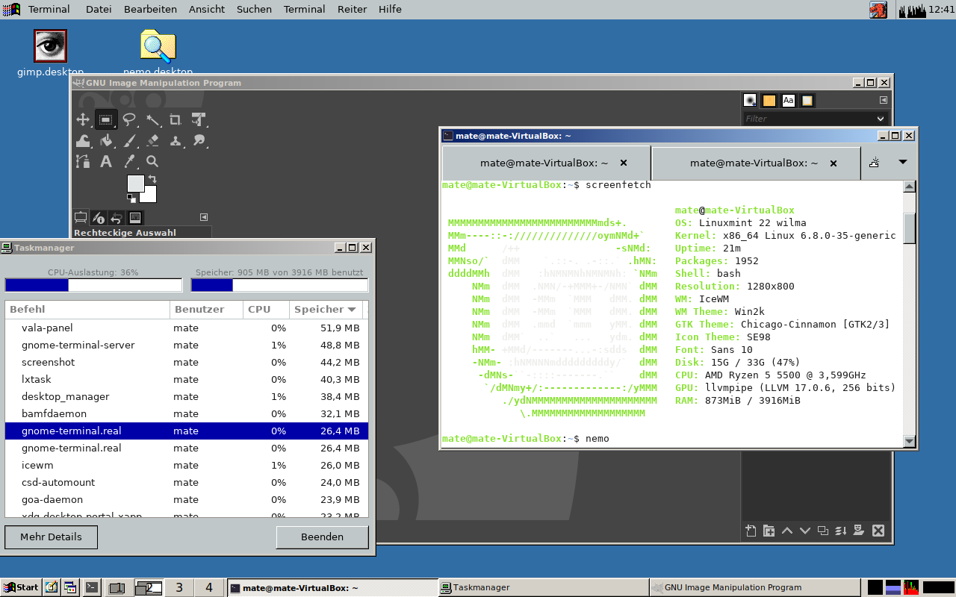This screenshot has width=956, height=597.
Task: Select the Zoom magnifier tool
Action: click(x=152, y=161)
